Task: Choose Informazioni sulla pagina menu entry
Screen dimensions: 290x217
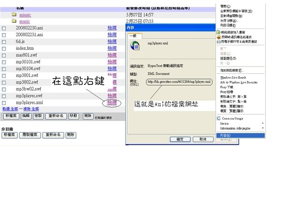Action: click(235, 128)
